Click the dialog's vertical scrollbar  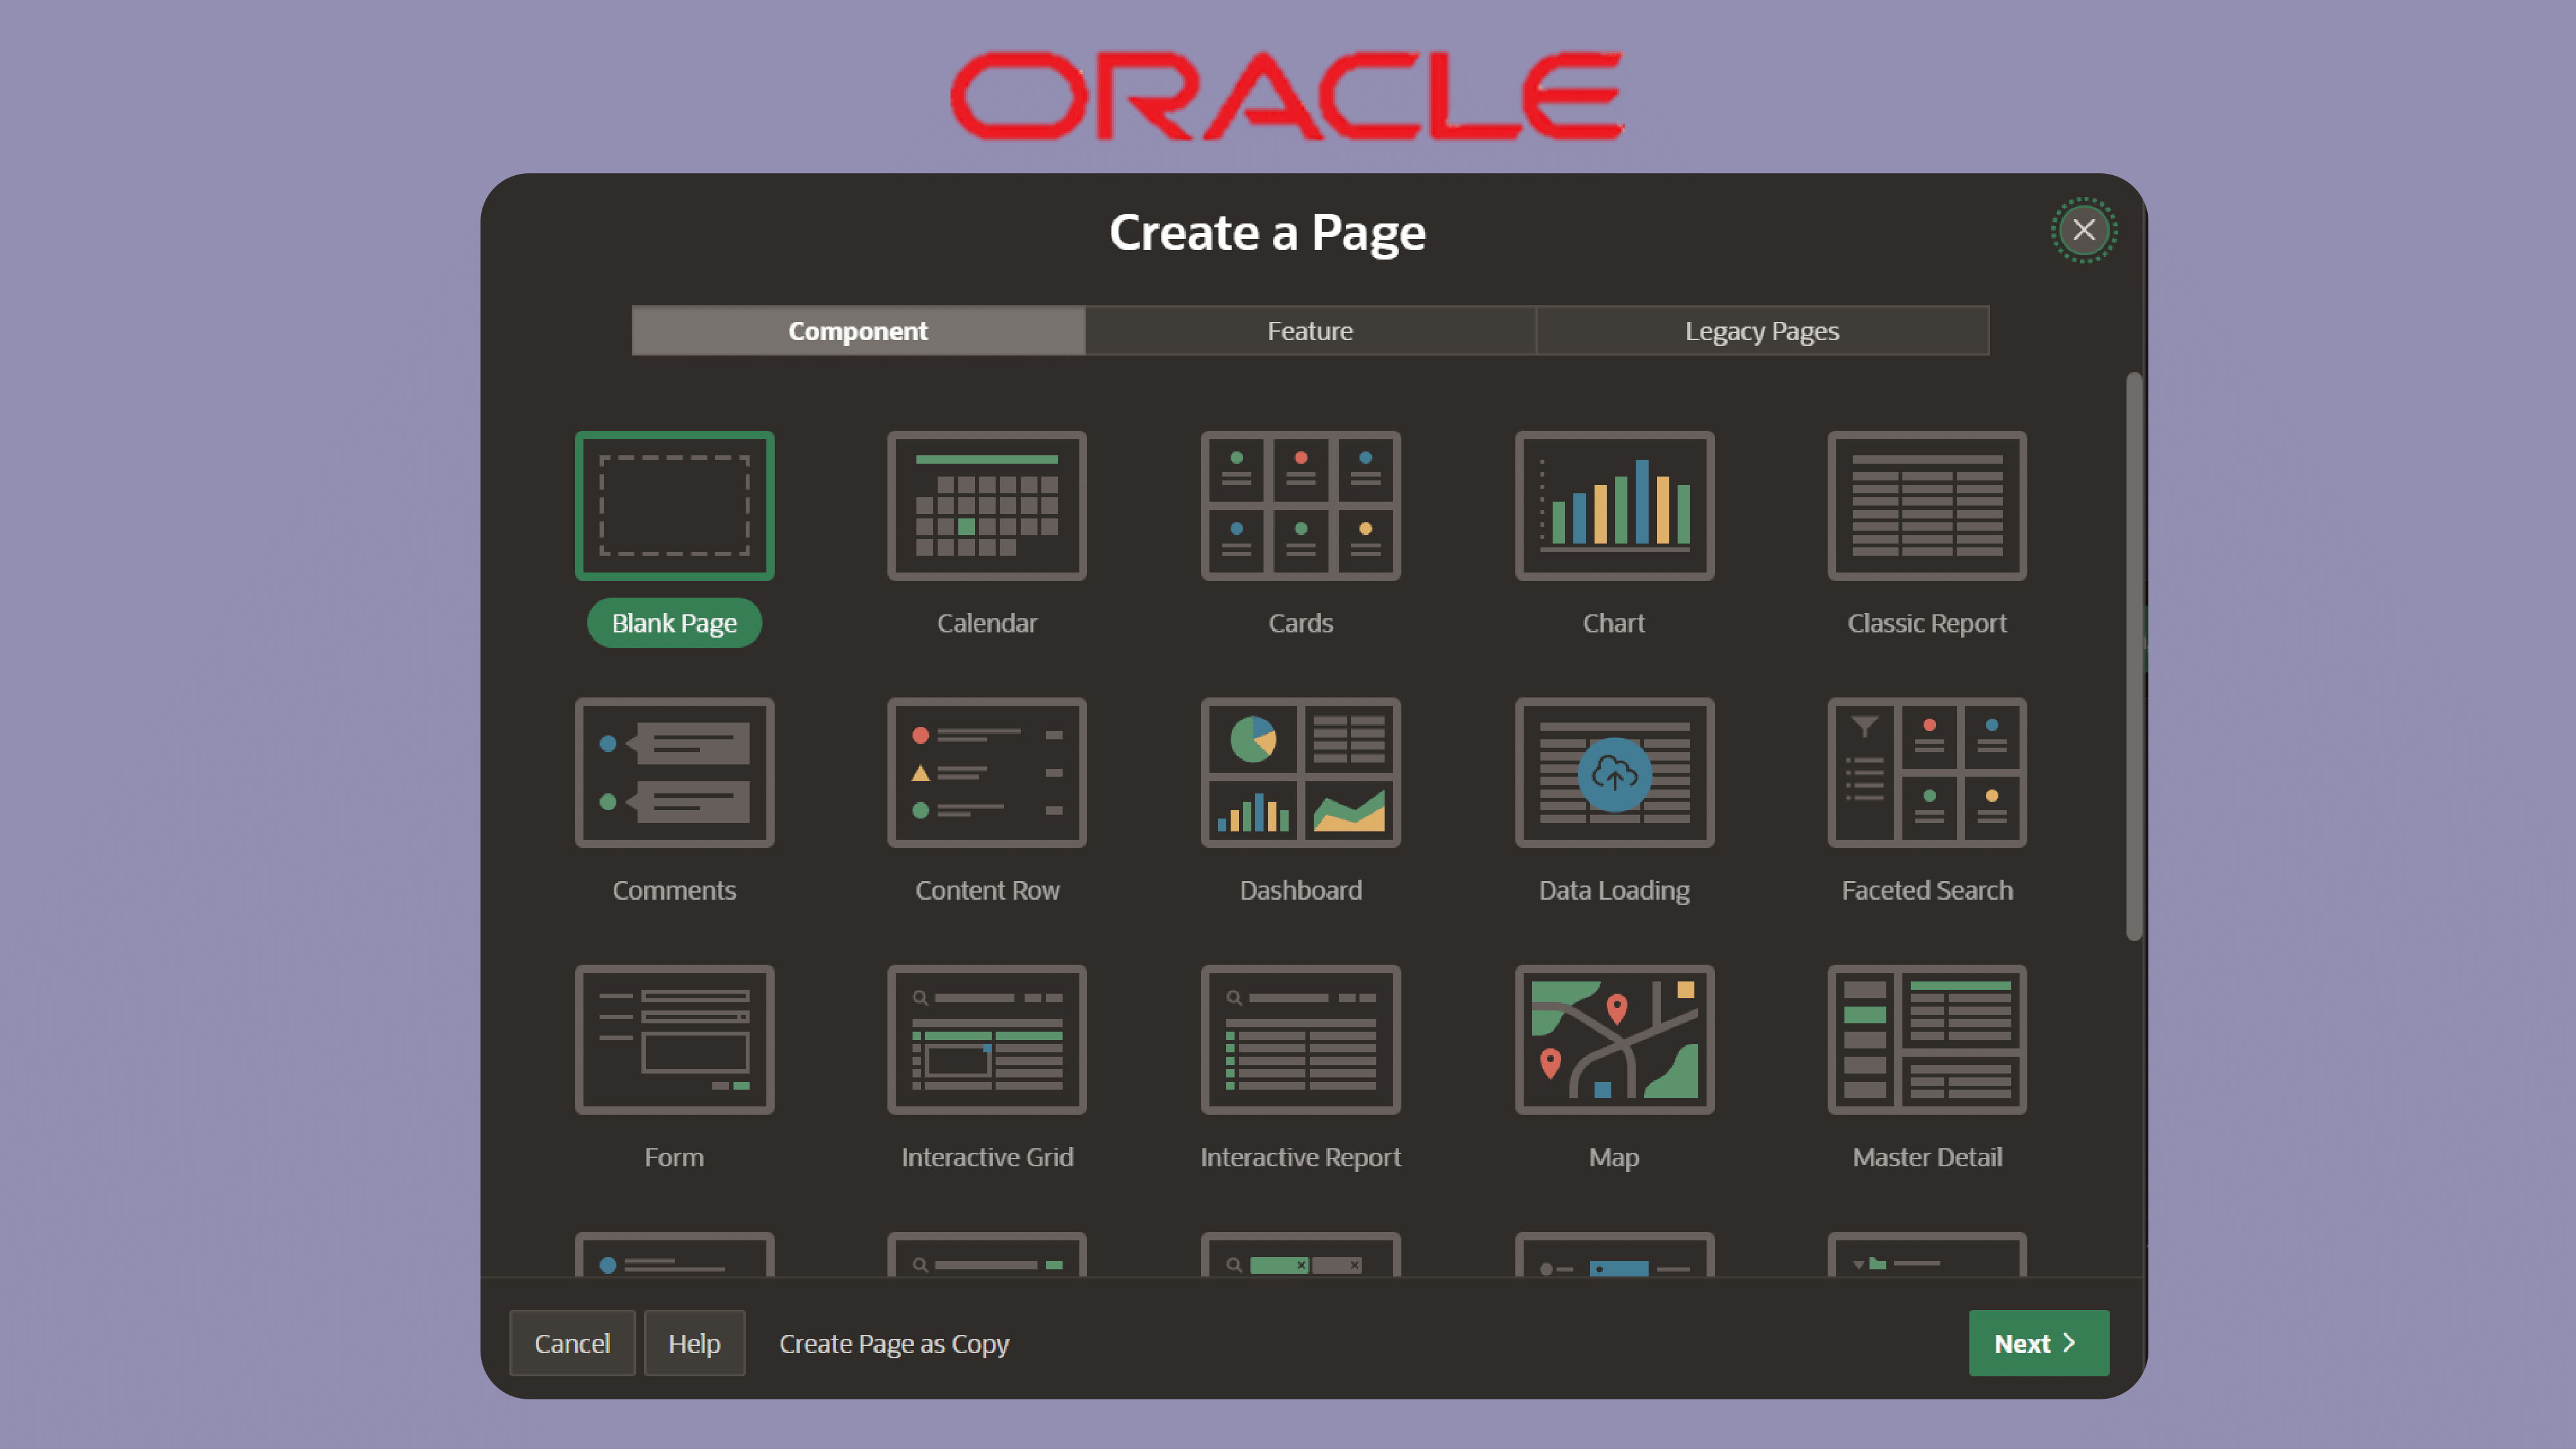point(2133,656)
